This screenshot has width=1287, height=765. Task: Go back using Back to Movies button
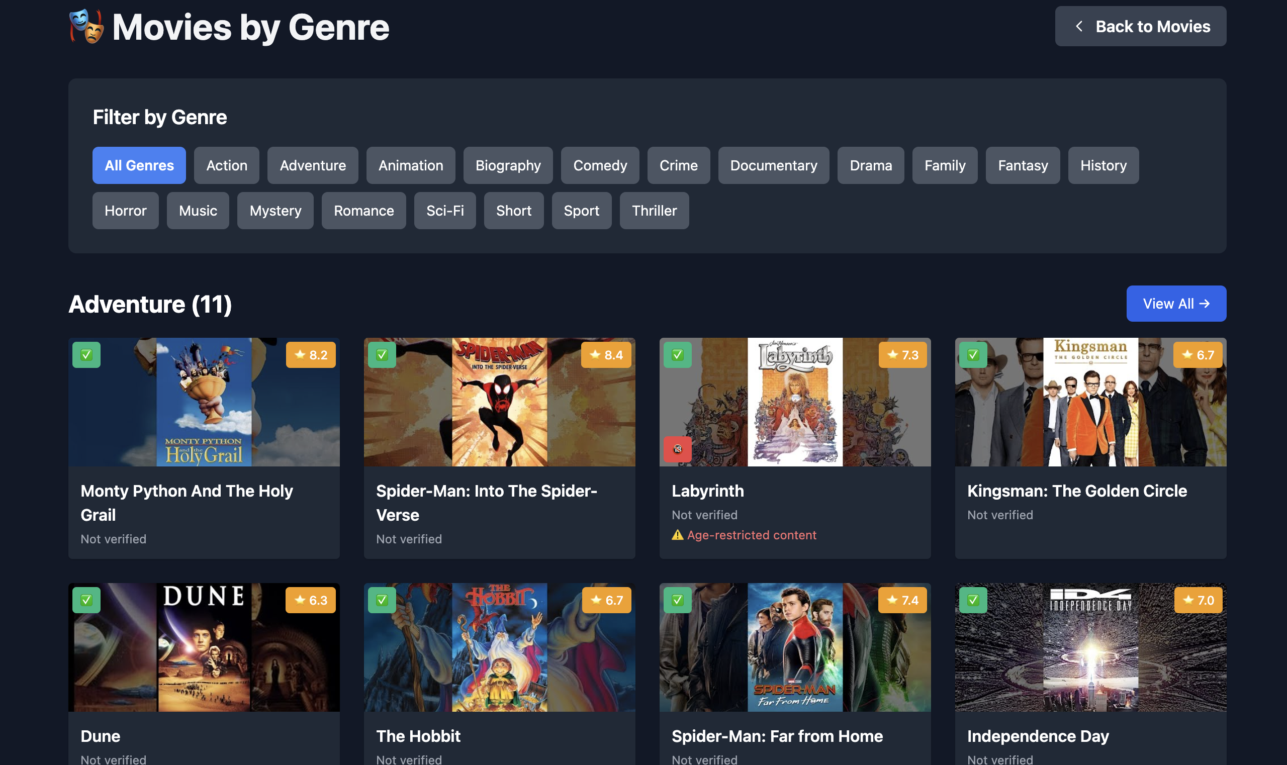1141,26
